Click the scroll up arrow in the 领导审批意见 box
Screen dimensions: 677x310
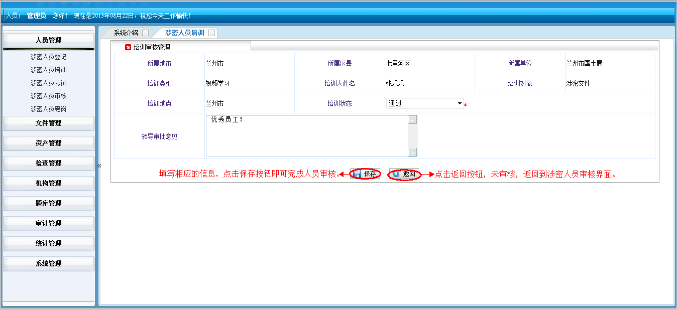coord(412,120)
